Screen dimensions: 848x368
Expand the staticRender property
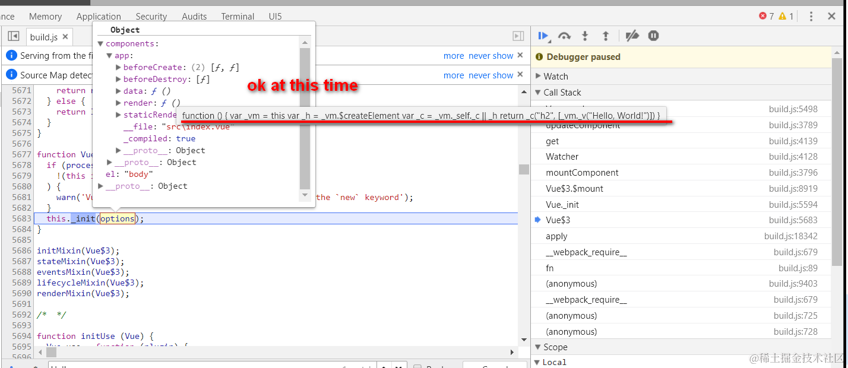[x=118, y=115]
